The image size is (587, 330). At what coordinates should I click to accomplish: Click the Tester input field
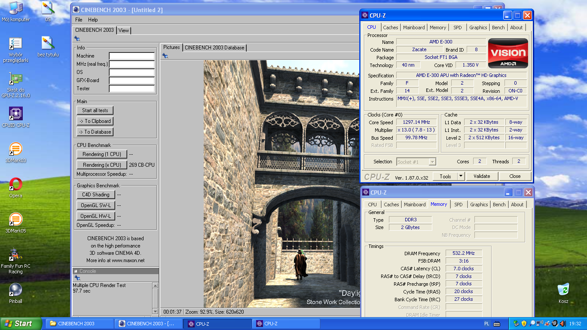click(131, 89)
